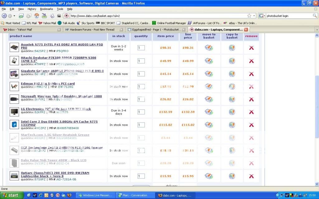
Task: Expand the list-all-tabs dropdown arrow
Action: tap(317, 30)
